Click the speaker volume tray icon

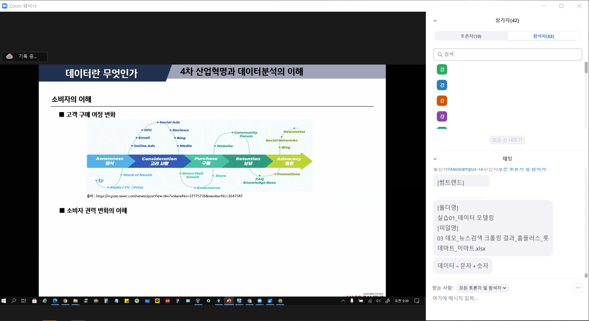pos(378,301)
